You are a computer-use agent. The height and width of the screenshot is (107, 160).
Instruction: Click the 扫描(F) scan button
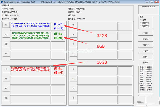coord(145,45)
